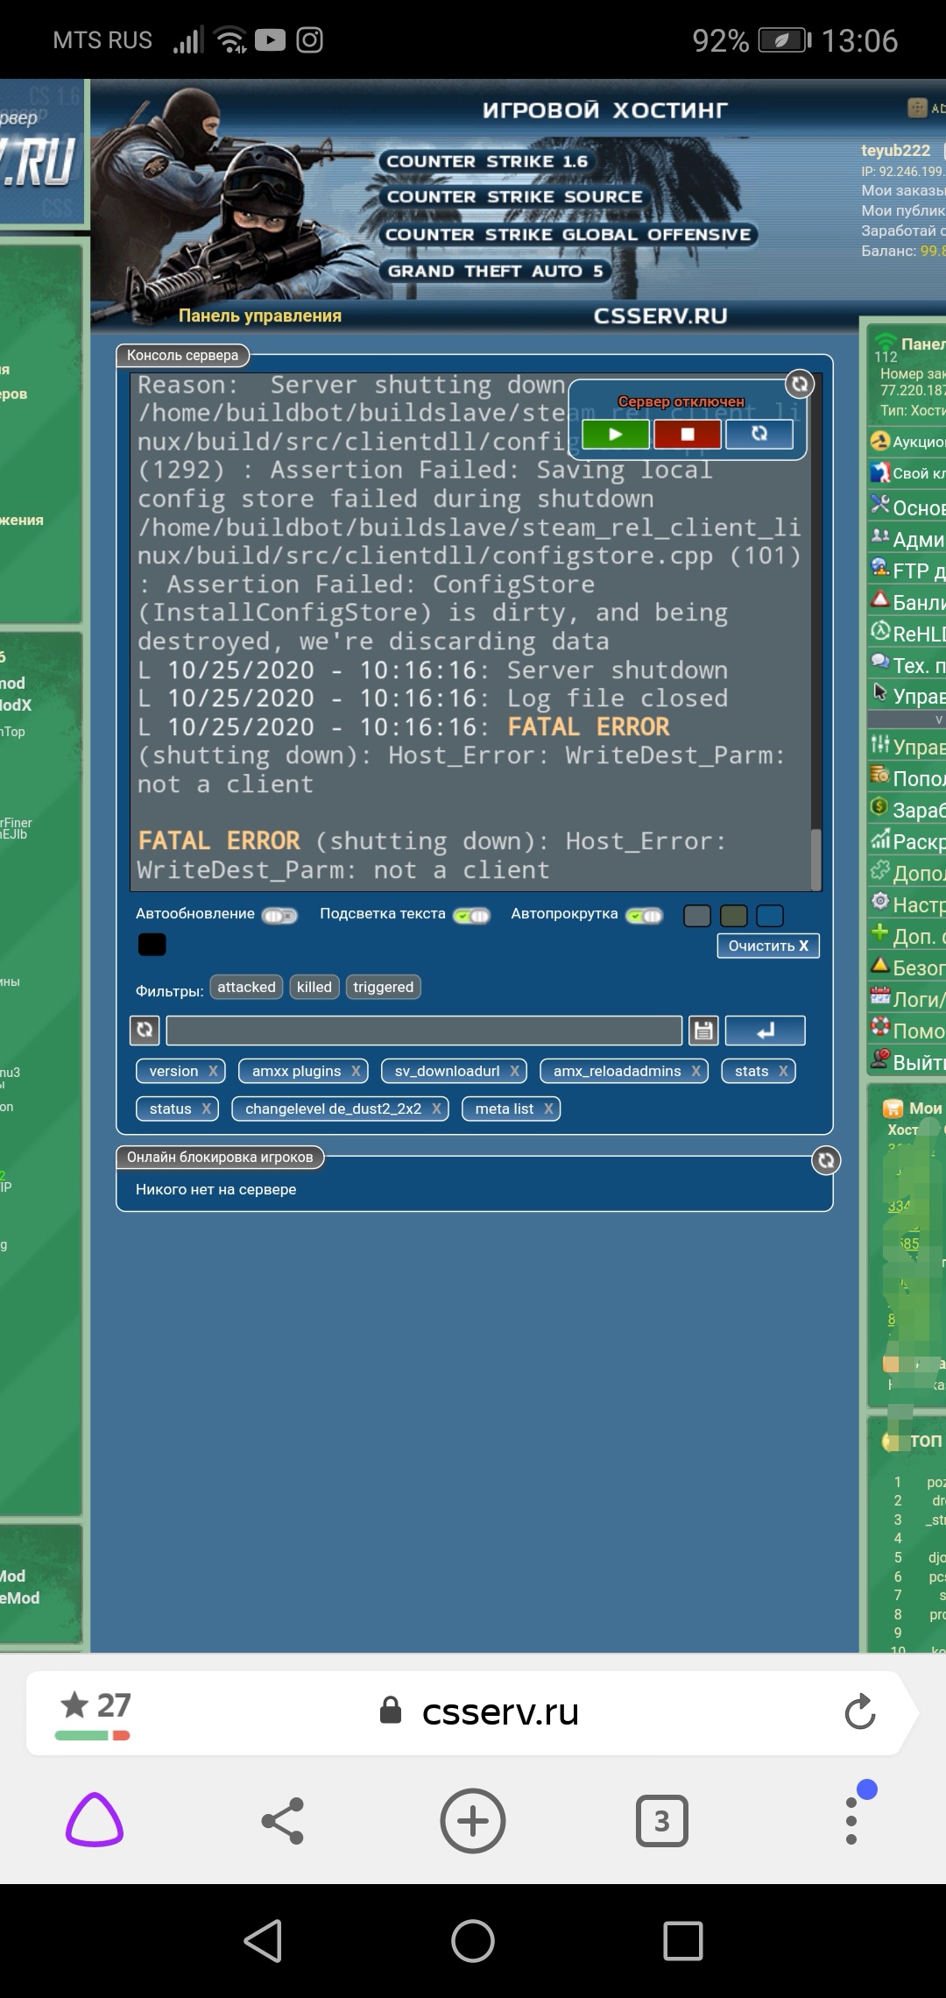Open Grand Theft Auto 5 link
The height and width of the screenshot is (1998, 946).
click(495, 272)
